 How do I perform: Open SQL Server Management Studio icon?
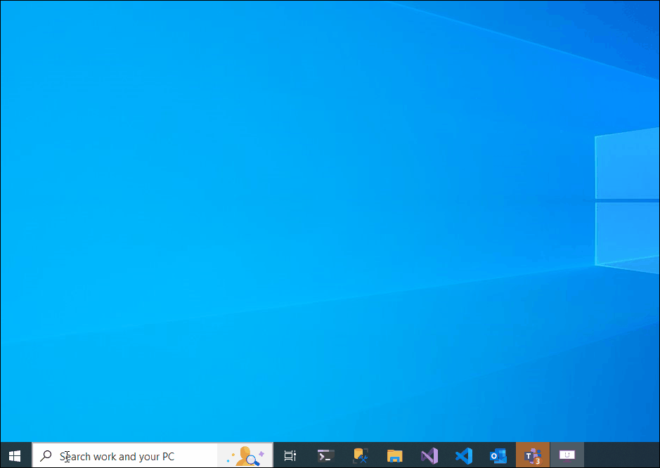pyautogui.click(x=361, y=455)
